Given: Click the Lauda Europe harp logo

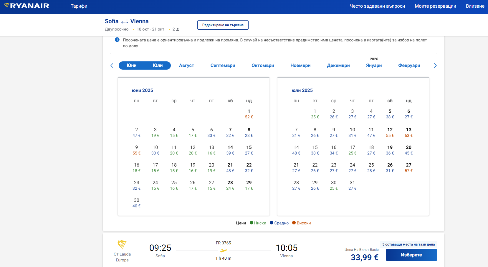Looking at the screenshot, I should tap(122, 244).
